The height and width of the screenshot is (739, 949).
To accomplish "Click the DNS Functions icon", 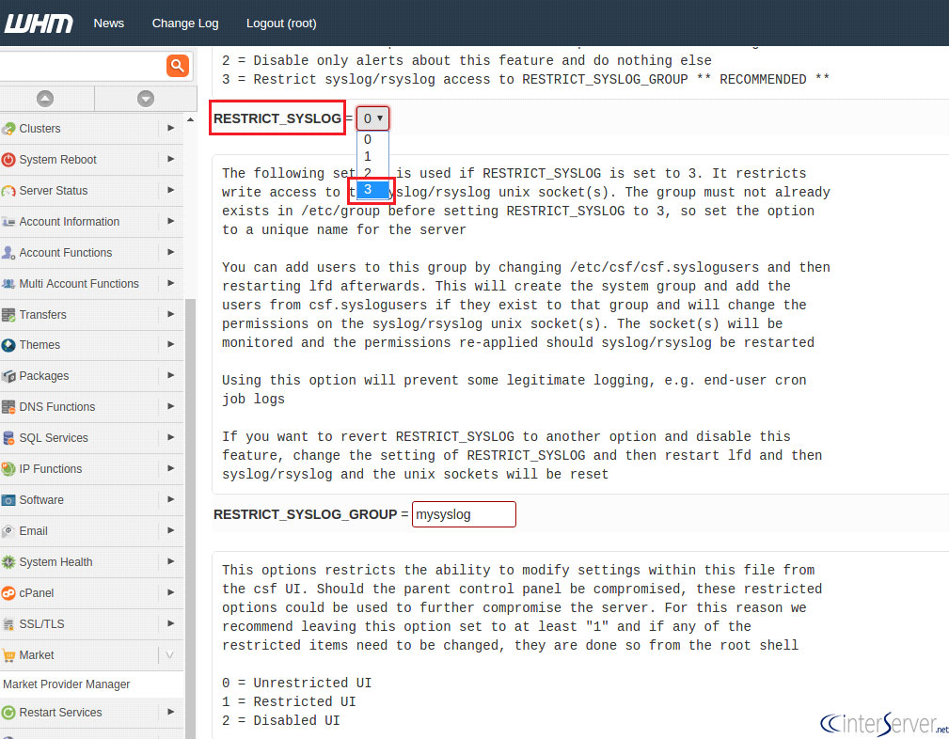I will [x=8, y=407].
